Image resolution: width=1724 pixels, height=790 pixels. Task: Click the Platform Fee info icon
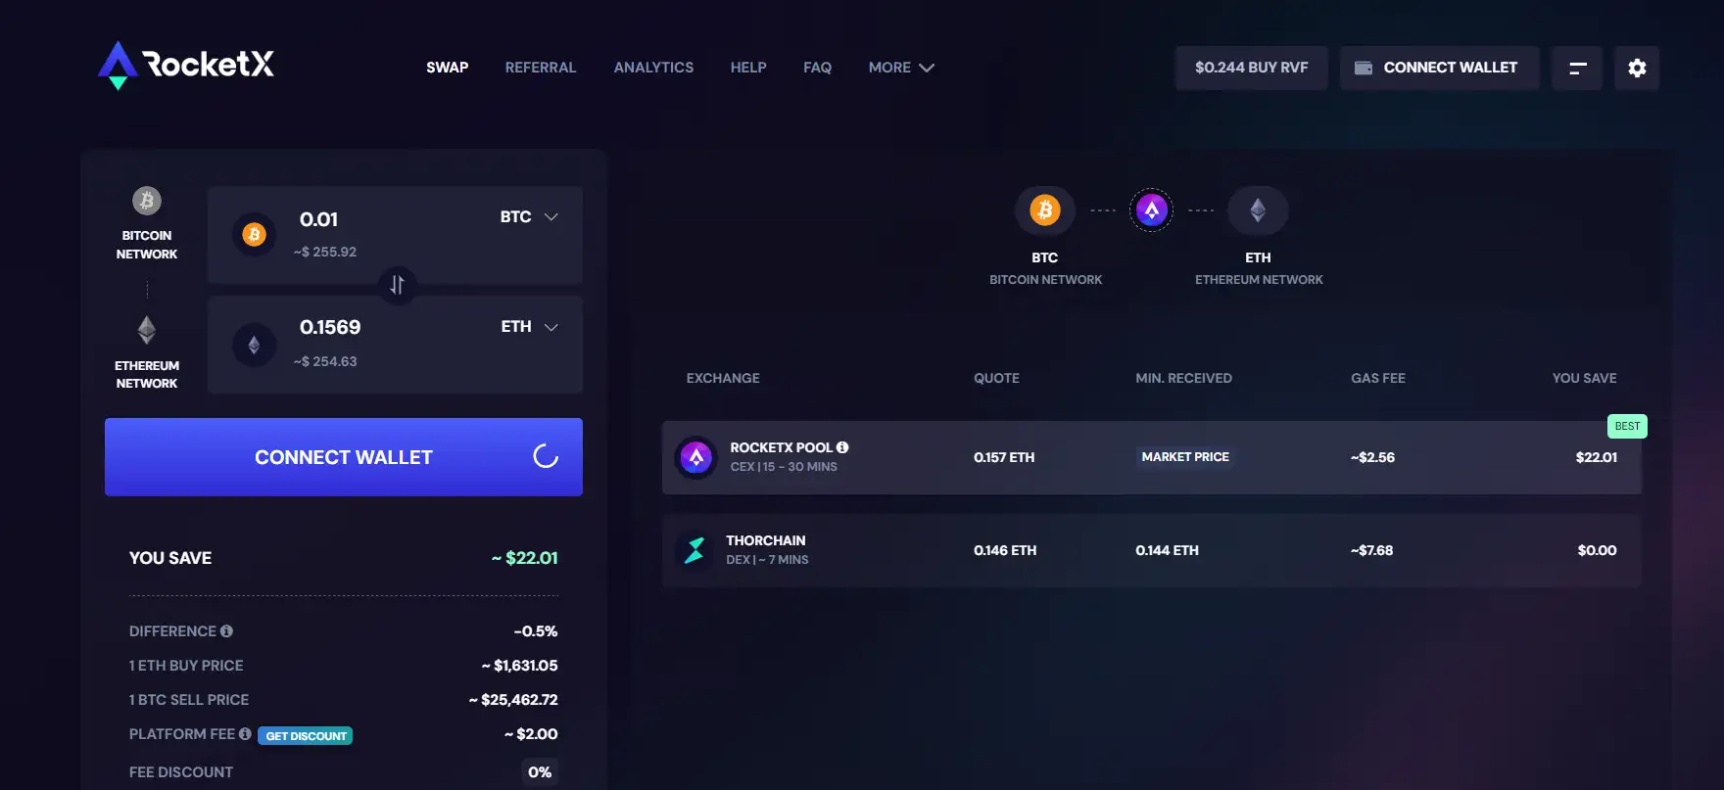[245, 734]
